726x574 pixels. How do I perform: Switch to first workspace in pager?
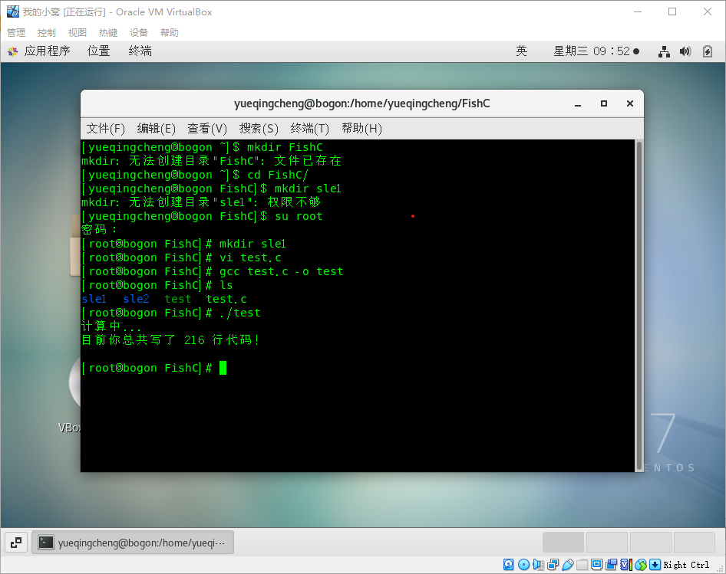[x=563, y=542]
